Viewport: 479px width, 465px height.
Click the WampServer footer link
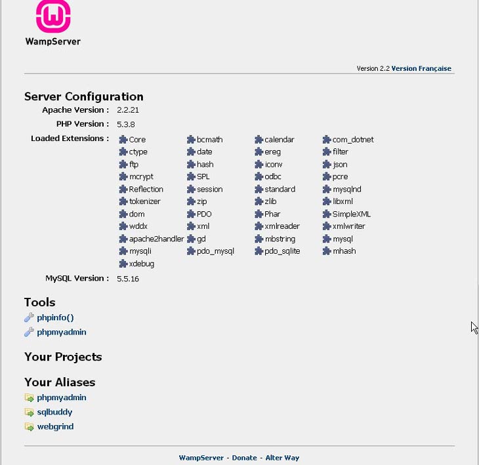201,458
